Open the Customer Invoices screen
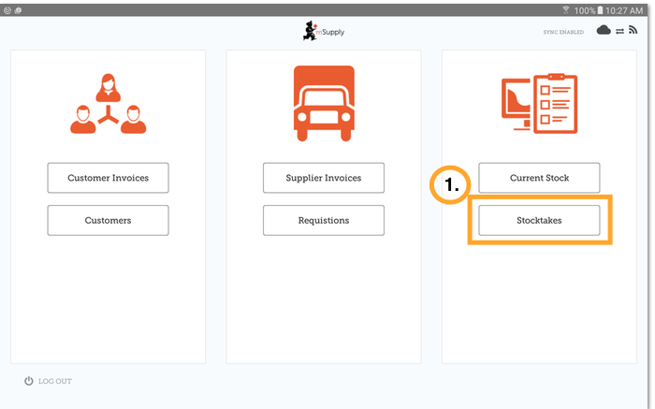Screen dimensions: 655x409 pyautogui.click(x=108, y=177)
